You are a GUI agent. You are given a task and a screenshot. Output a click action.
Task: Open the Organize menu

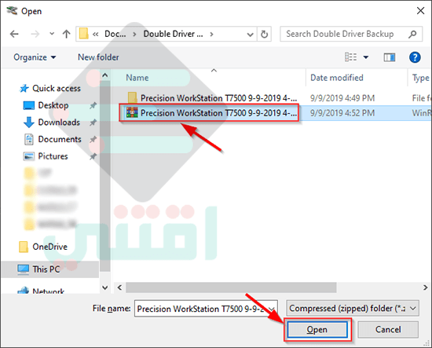click(x=35, y=57)
